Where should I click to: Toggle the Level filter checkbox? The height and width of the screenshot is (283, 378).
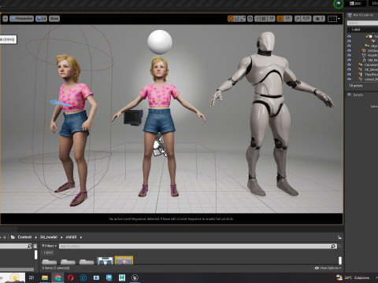click(x=48, y=252)
